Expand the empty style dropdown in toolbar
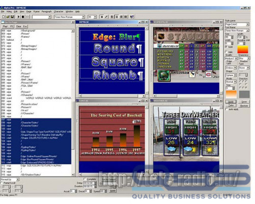This screenshot has width=255, height=204. tap(49, 17)
